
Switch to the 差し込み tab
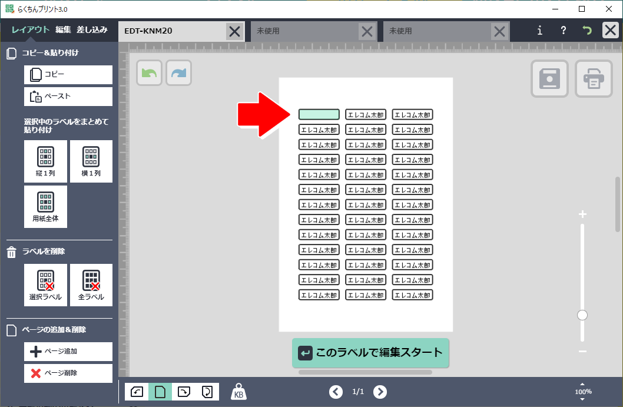(x=92, y=30)
